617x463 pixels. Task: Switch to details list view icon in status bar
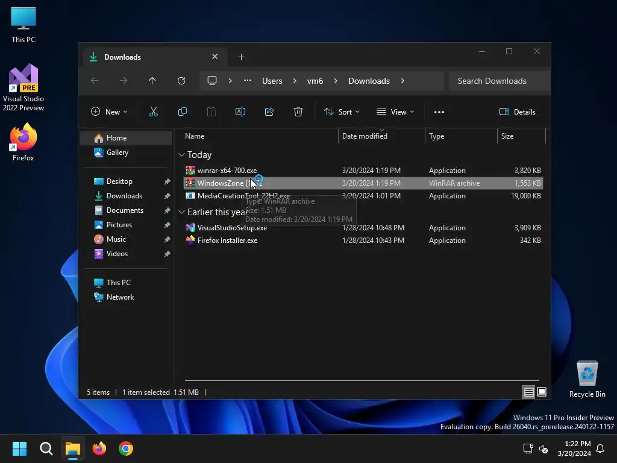(528, 392)
